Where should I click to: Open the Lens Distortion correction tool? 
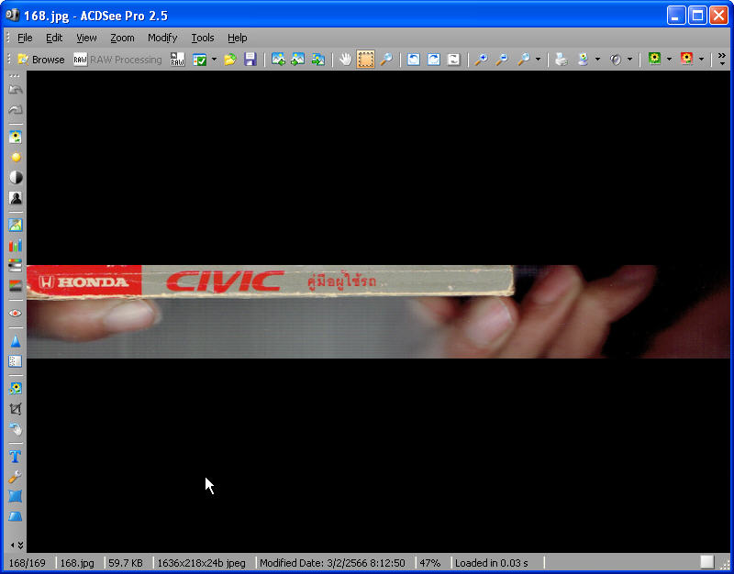tap(15, 496)
